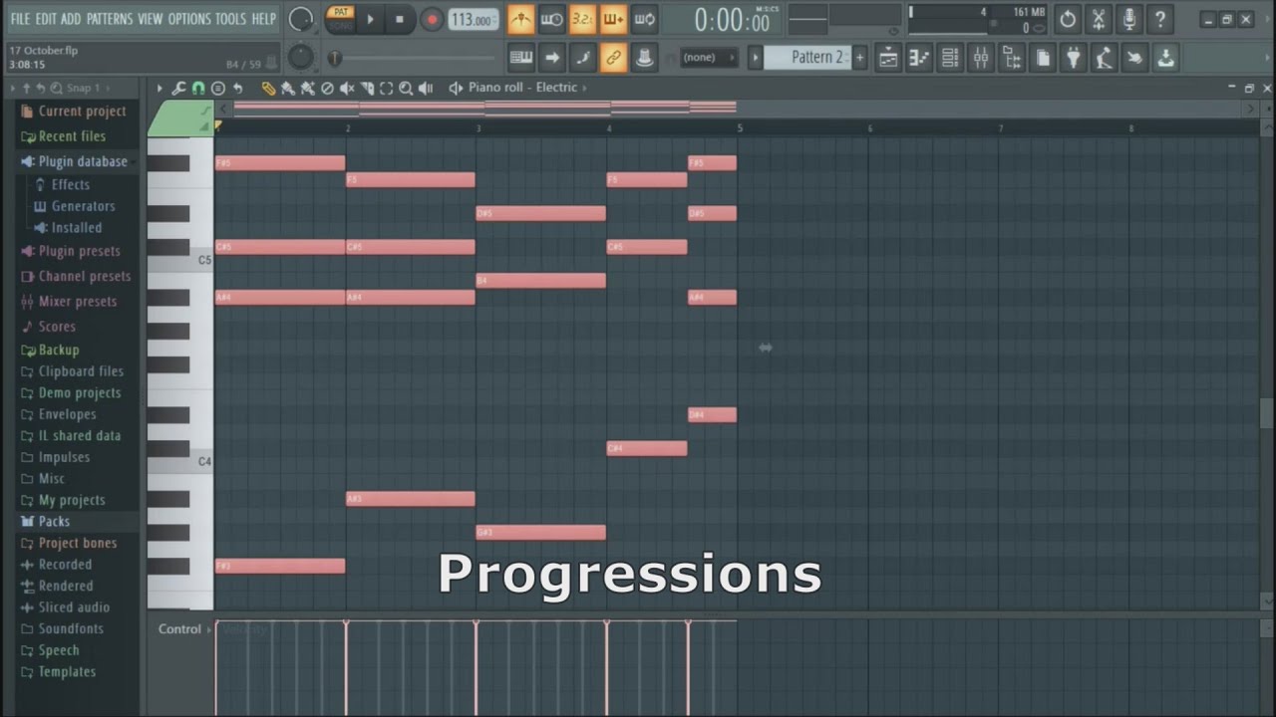Open the Channel rack icon
Image resolution: width=1276 pixels, height=717 pixels.
[950, 58]
